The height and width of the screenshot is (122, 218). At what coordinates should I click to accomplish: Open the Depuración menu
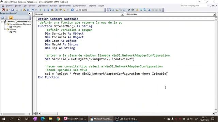[x=43, y=6]
